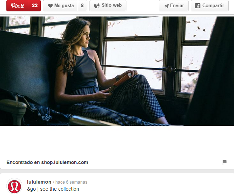
Task: Click the red Pin it button
Action: [x=18, y=6]
